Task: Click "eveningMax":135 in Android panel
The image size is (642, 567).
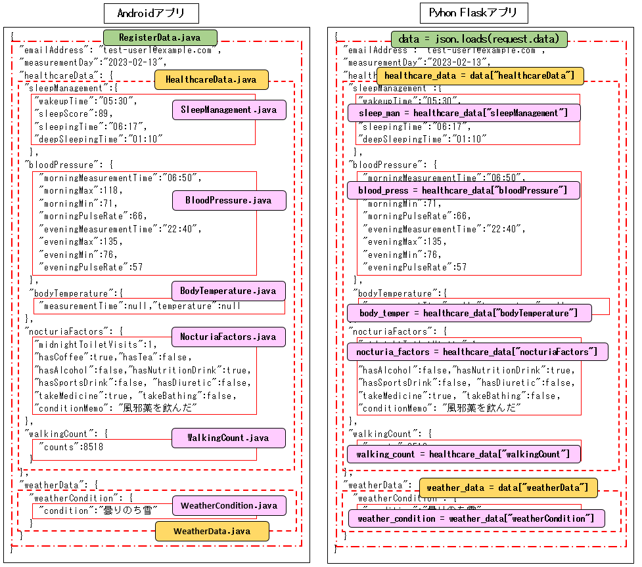Action: [81, 241]
